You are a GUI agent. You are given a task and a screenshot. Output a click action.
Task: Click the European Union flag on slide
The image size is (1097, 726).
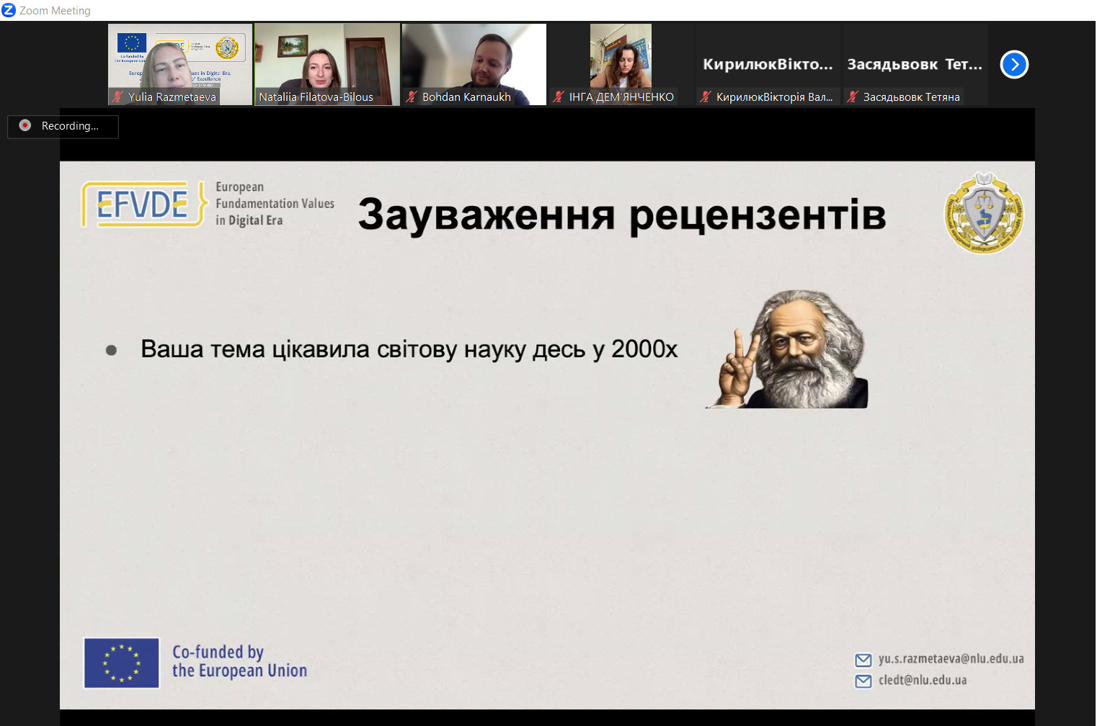click(121, 663)
